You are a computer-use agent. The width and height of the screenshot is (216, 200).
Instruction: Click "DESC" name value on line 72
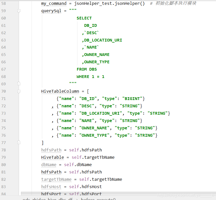pyautogui.click(x=87, y=106)
